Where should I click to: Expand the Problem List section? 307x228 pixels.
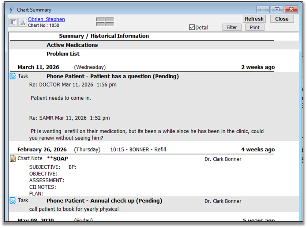[63, 54]
